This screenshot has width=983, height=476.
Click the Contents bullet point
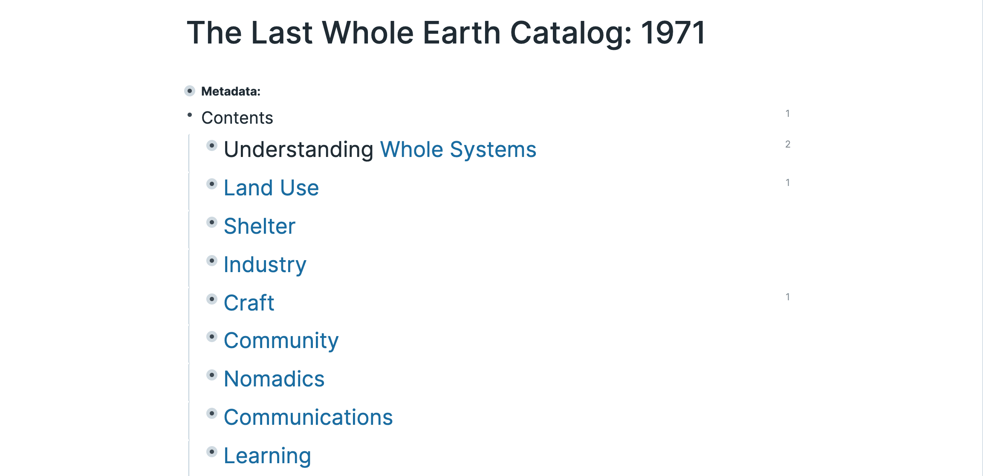coord(190,115)
